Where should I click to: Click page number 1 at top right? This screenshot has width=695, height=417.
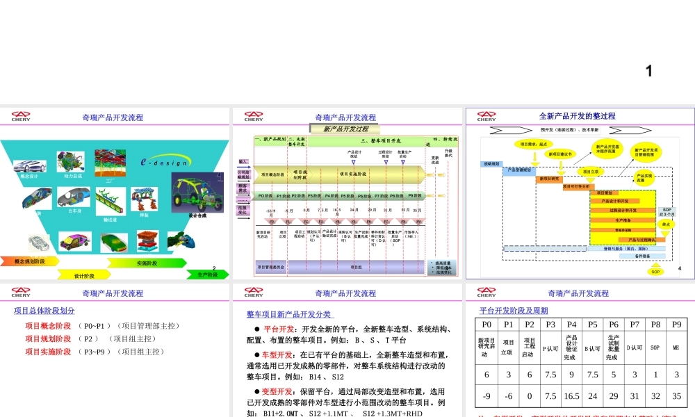[649, 71]
